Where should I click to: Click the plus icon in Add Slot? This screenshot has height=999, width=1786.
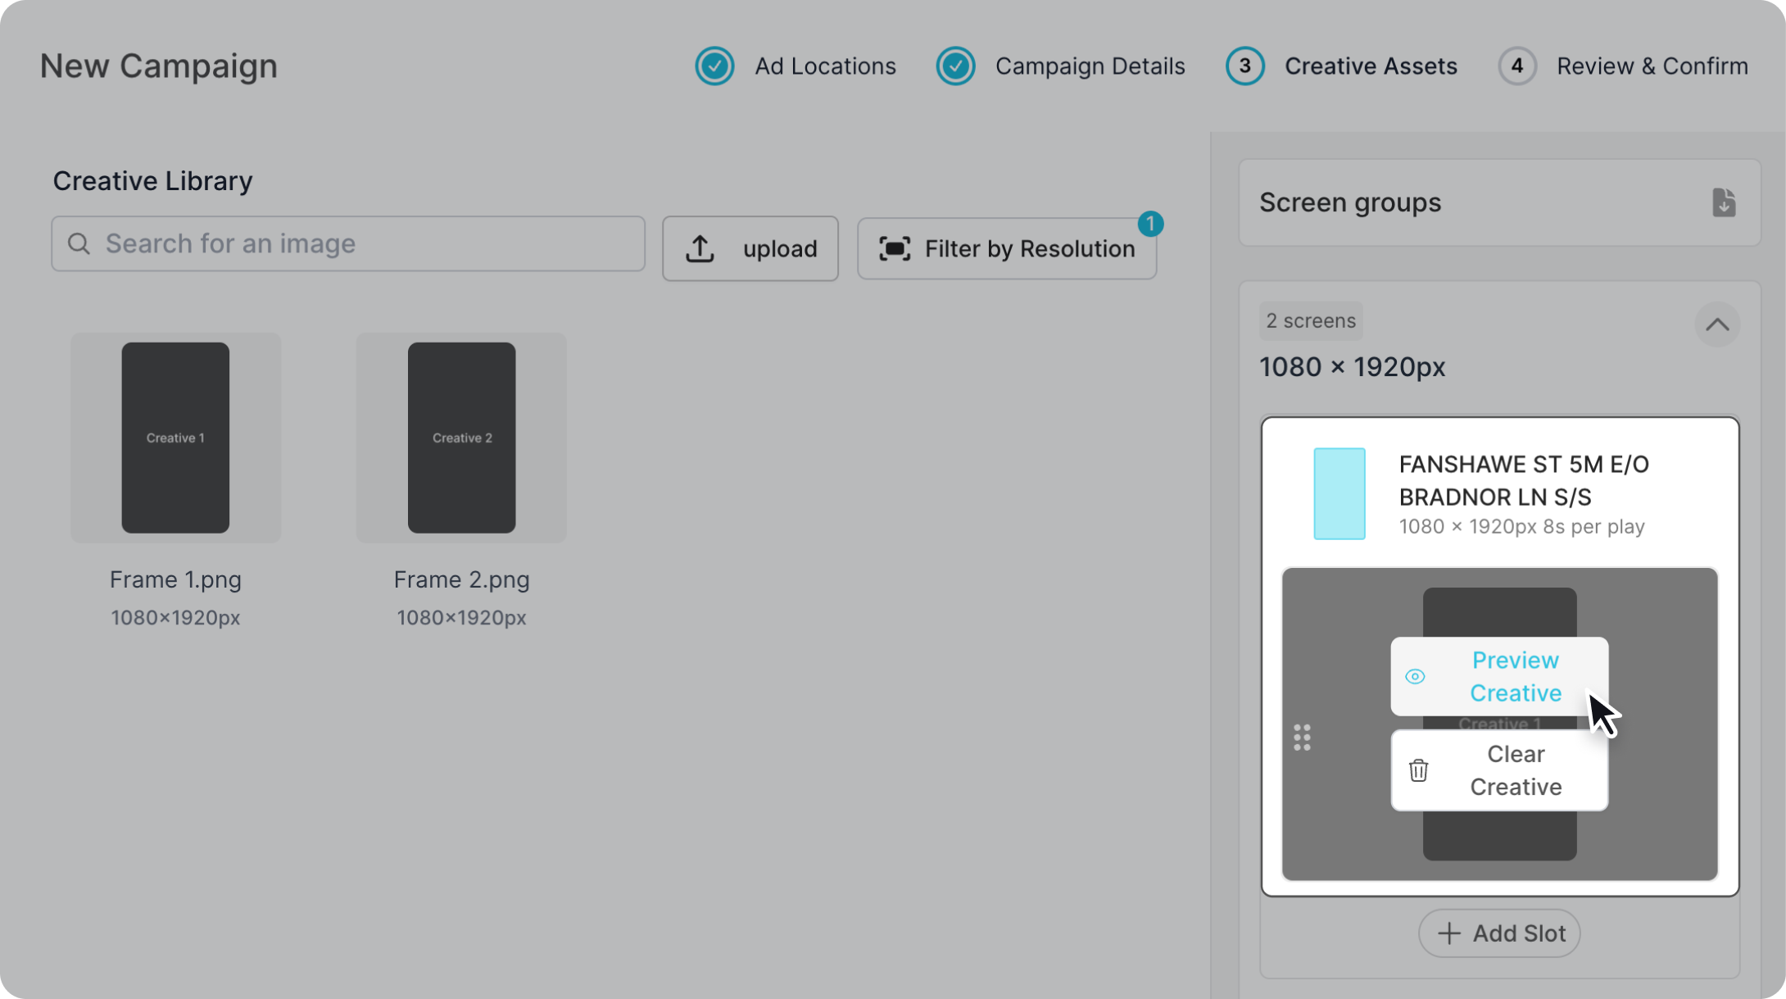[1448, 933]
